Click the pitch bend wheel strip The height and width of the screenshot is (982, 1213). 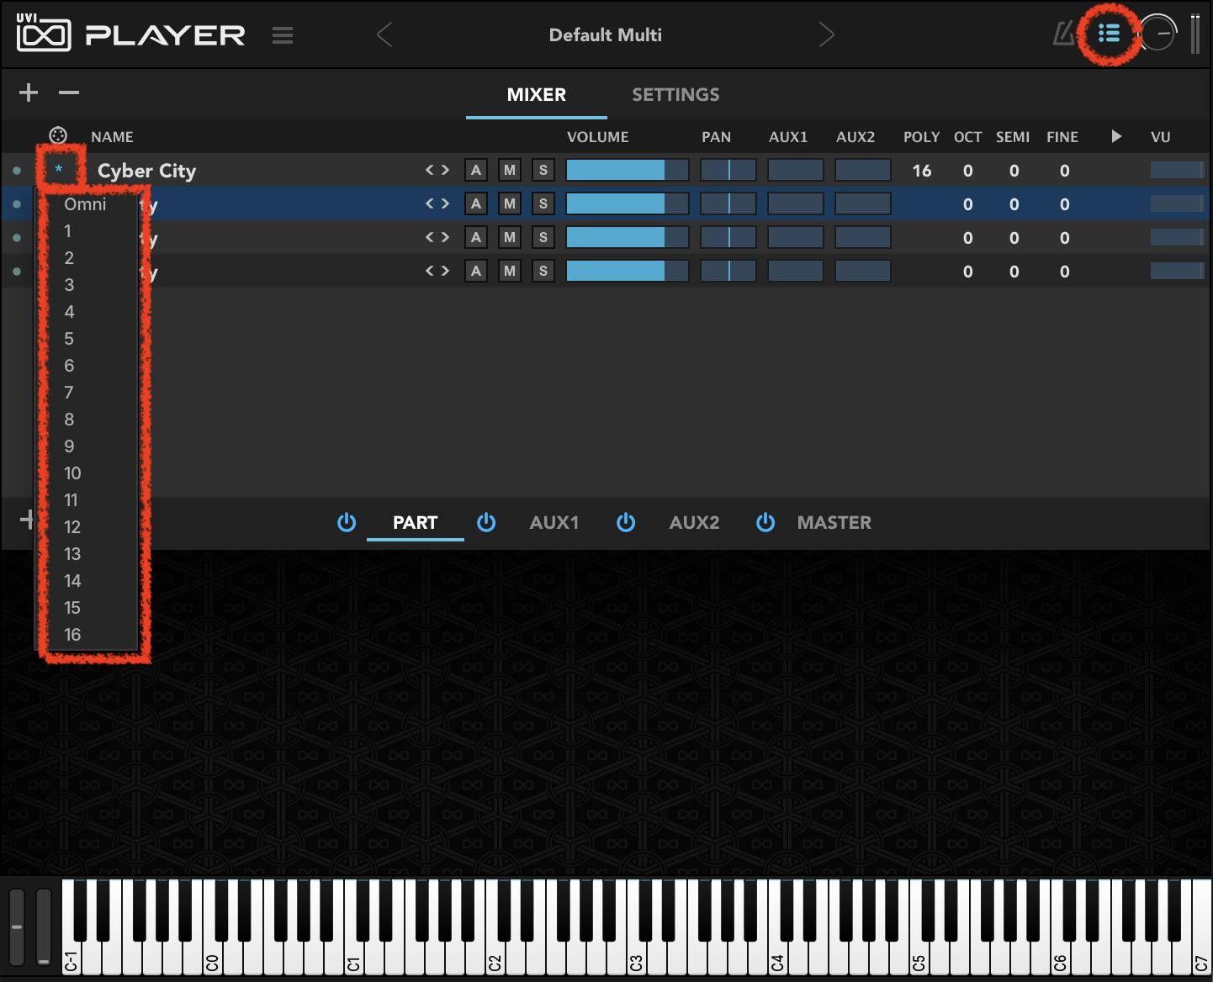point(17,927)
